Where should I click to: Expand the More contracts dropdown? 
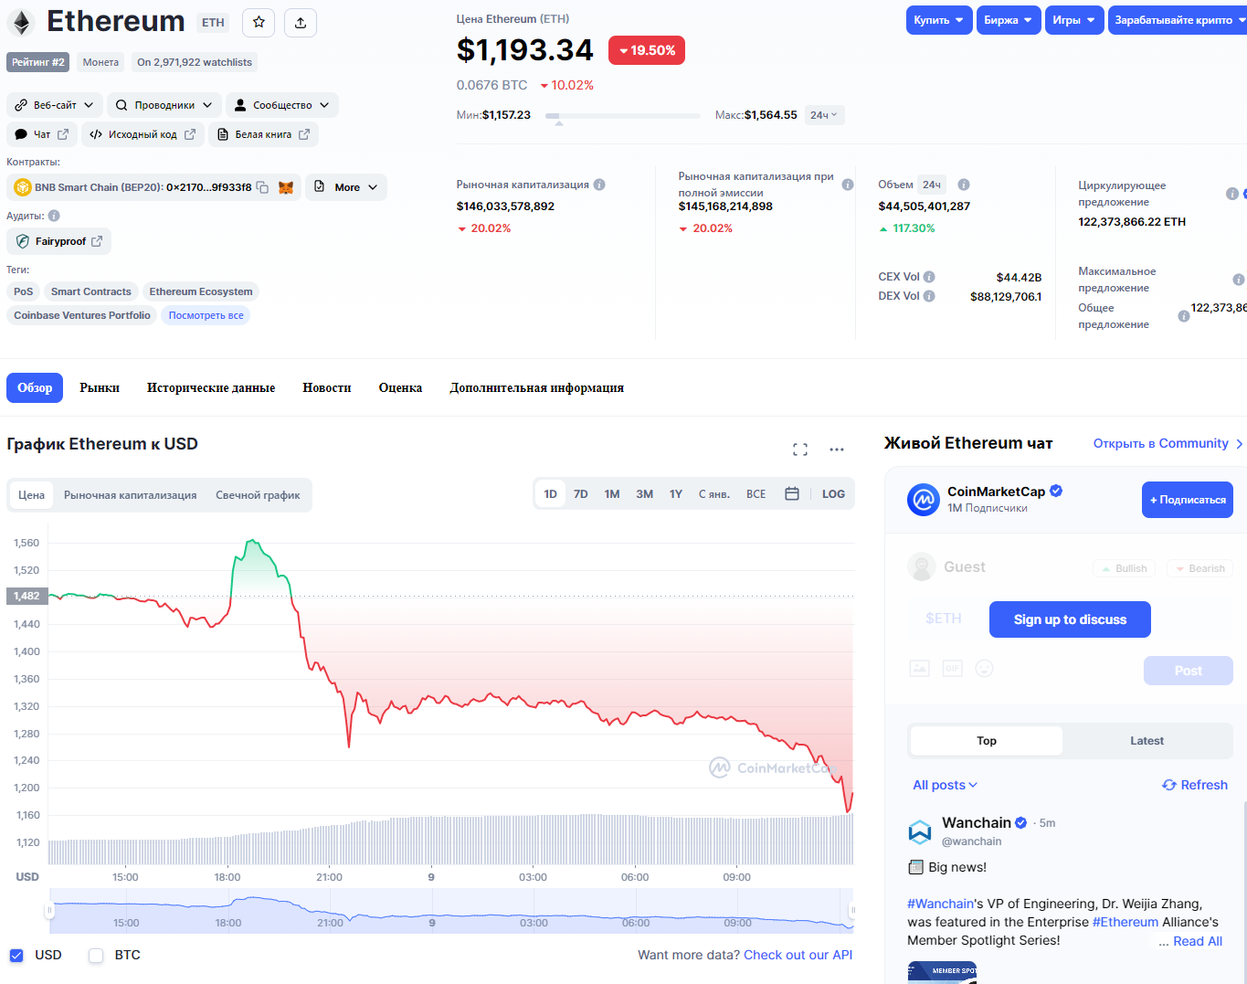[346, 187]
